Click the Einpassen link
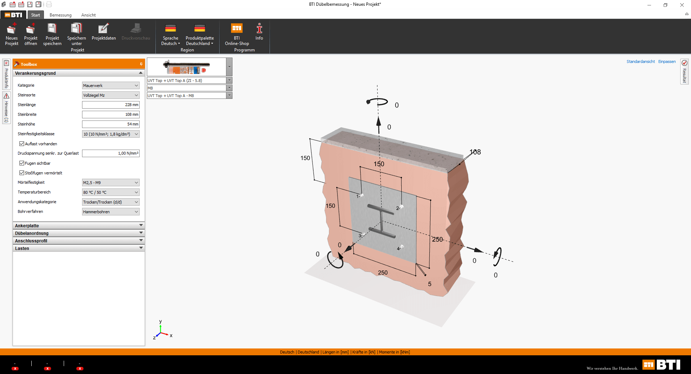Image resolution: width=691 pixels, height=374 pixels. 667,61
